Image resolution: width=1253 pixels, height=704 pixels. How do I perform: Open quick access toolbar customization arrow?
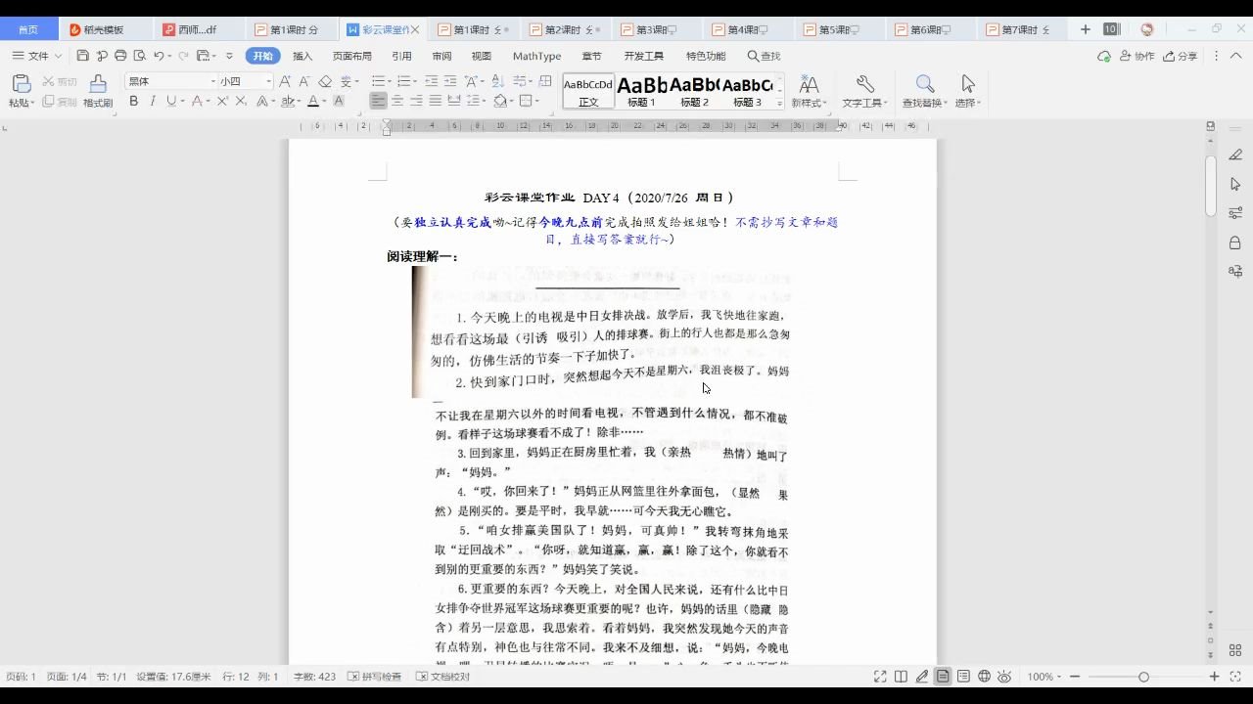coord(229,56)
